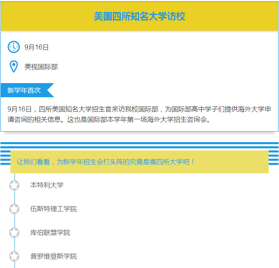Click the 美视国际部 location label
Viewport: 279px width, 268px height.
(x=41, y=67)
